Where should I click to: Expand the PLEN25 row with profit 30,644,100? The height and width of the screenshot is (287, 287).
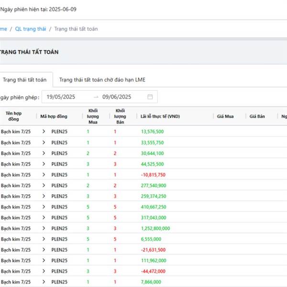44,153
